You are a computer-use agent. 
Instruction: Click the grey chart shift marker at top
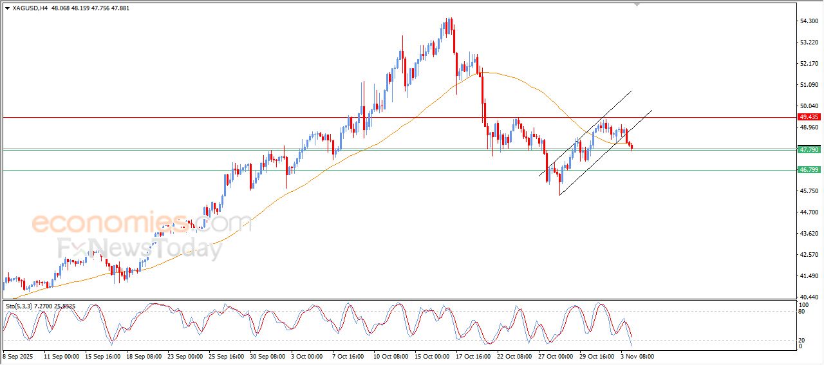637,5
